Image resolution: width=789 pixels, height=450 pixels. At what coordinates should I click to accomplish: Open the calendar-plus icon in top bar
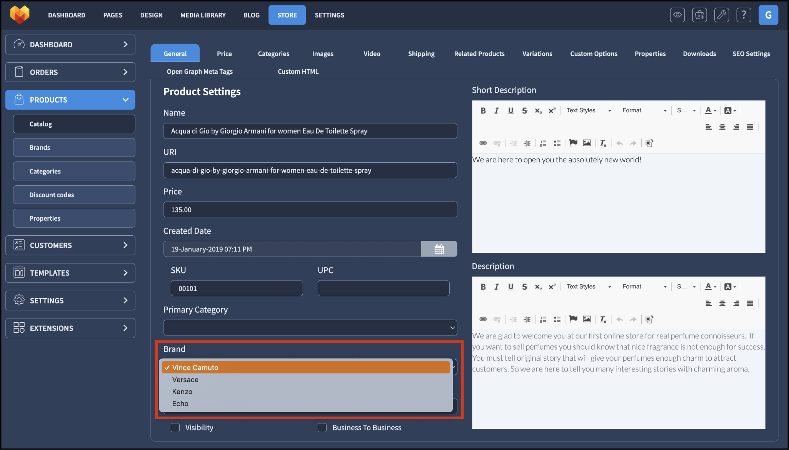[699, 15]
